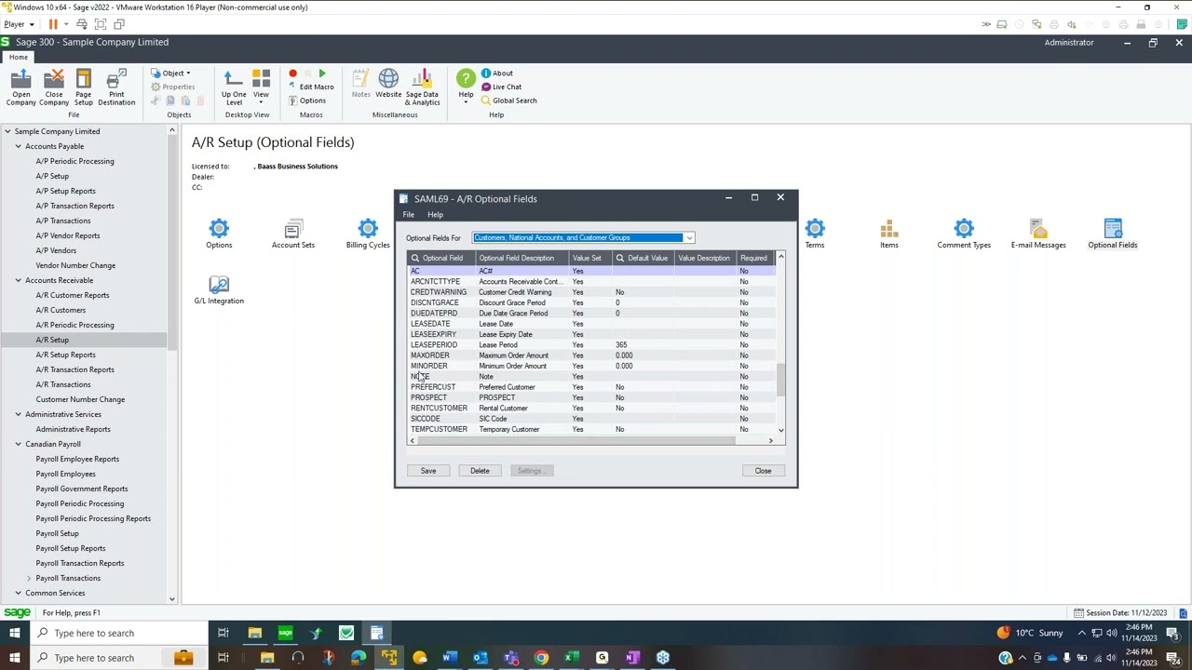
Task: Open the G/L Integration icon
Action: tap(219, 289)
